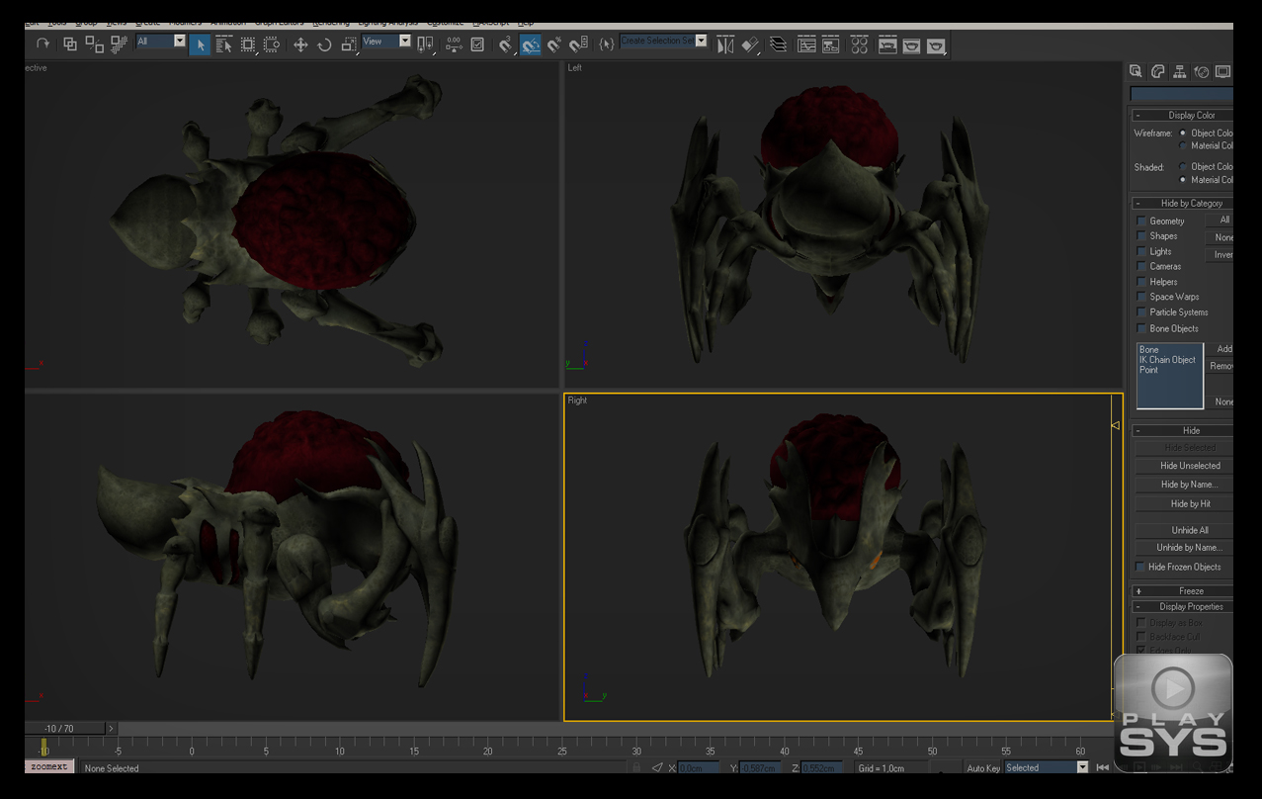Switch to the Modify panel tab
Screen dimensions: 1262x799
pos(1157,71)
